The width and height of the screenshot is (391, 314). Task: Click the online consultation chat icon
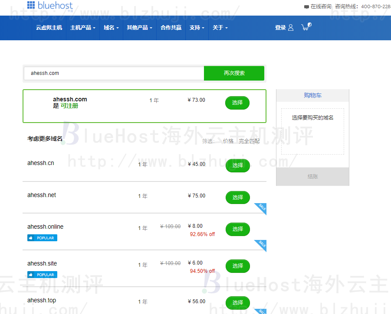click(306, 7)
